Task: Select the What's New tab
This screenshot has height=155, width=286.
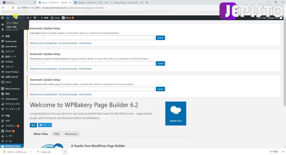Action: point(41,134)
